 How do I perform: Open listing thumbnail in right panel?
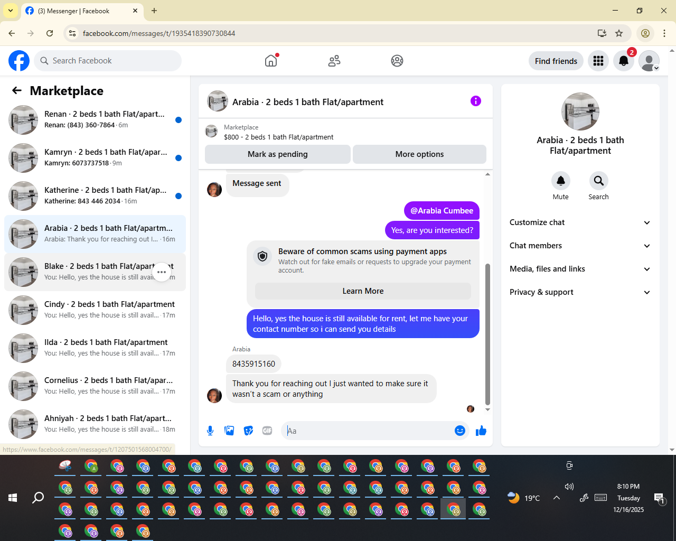[x=580, y=111]
